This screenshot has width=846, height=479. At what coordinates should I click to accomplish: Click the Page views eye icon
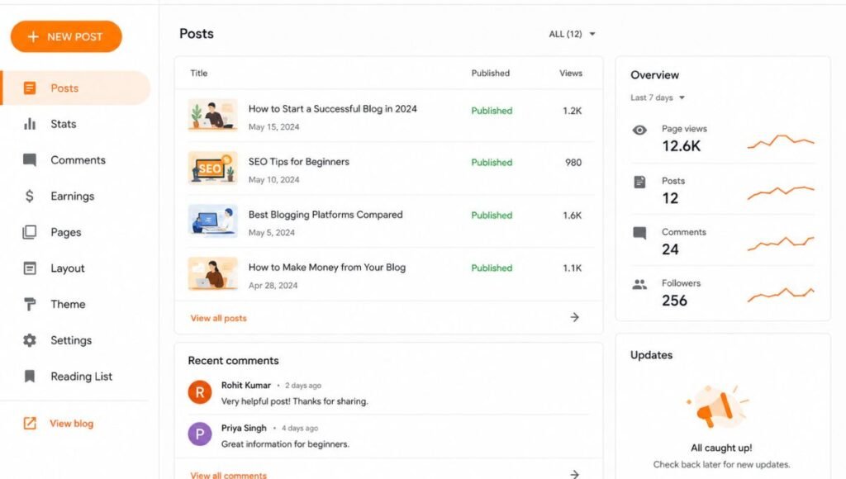click(x=639, y=130)
